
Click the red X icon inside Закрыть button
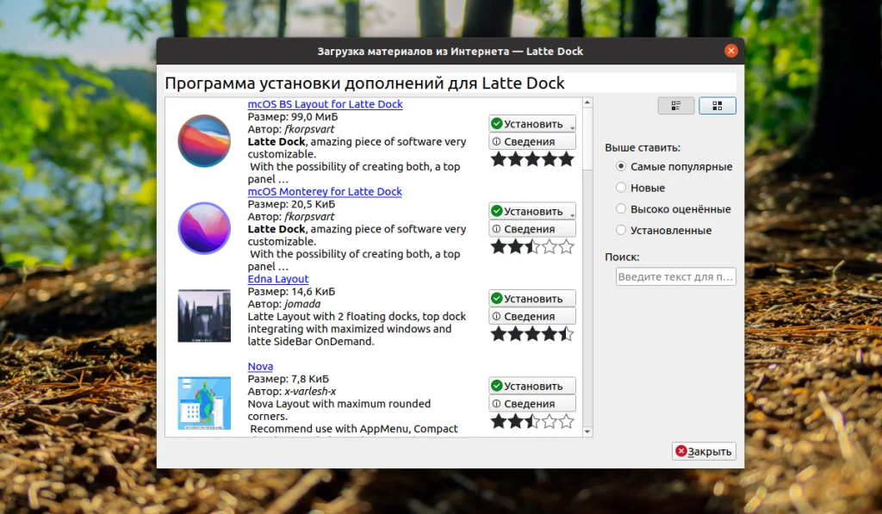click(x=681, y=450)
